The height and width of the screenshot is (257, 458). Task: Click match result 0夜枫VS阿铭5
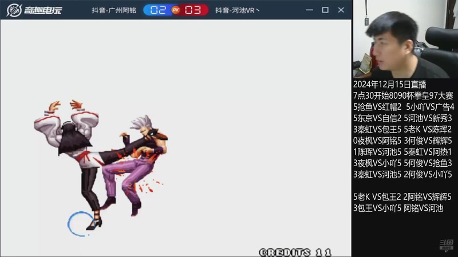click(x=377, y=140)
